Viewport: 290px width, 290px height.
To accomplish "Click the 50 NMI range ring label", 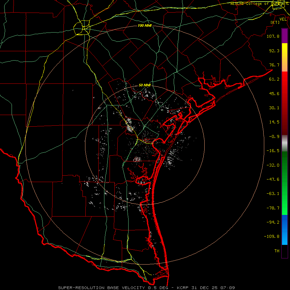I will click(145, 85).
